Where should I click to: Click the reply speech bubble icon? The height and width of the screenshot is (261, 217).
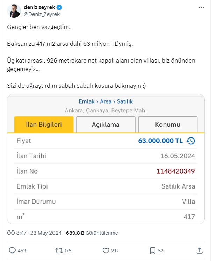(x=12, y=251)
